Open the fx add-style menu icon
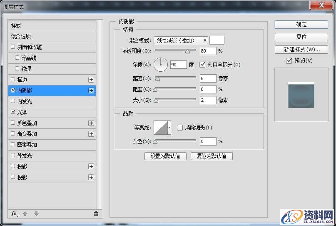The image size is (336, 226). coord(15,213)
